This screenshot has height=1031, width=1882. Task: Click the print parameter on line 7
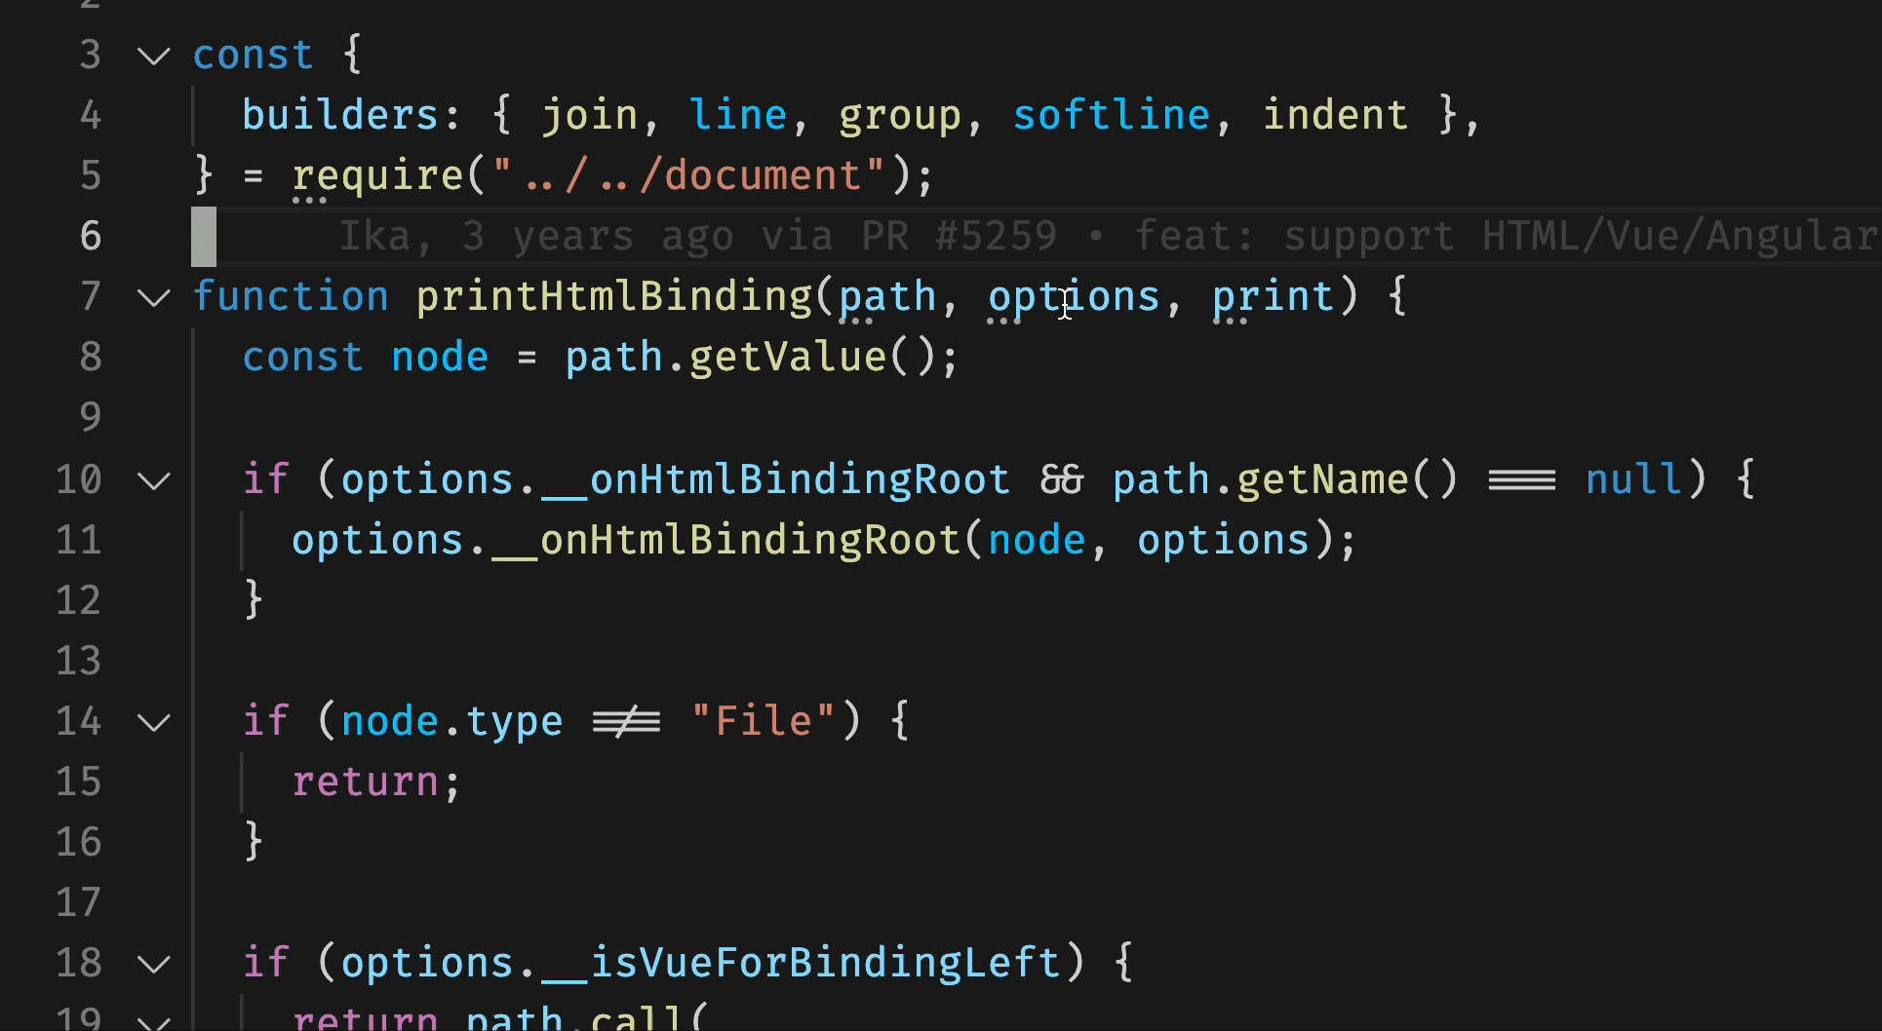[x=1273, y=297]
